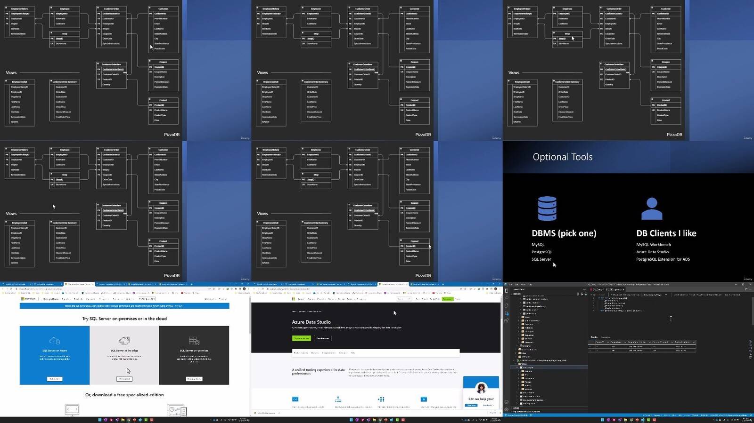This screenshot has width=754, height=423.
Task: Open Connections view in Azure Data Studio activity bar
Action: pos(507,290)
